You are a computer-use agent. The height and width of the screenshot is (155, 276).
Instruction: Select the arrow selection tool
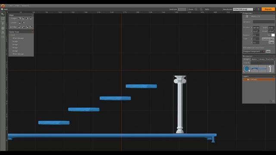[x=3, y=14]
